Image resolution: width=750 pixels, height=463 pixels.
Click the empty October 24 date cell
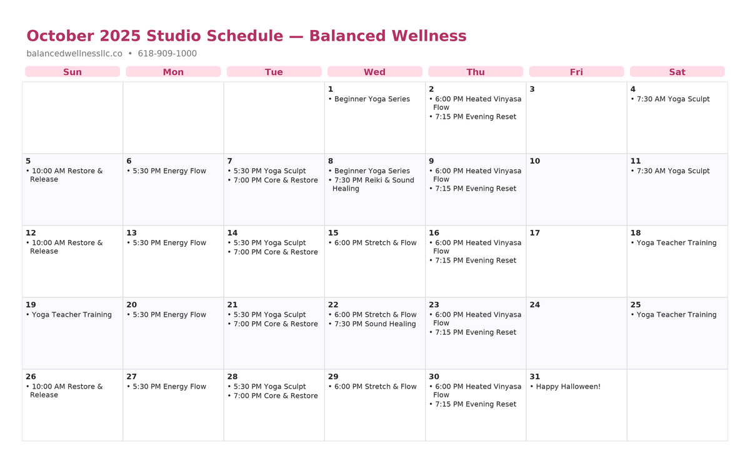[576, 337]
